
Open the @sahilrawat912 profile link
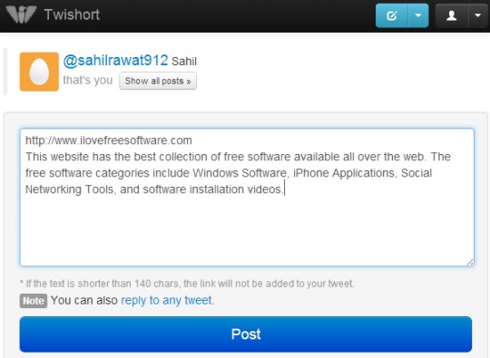point(115,60)
